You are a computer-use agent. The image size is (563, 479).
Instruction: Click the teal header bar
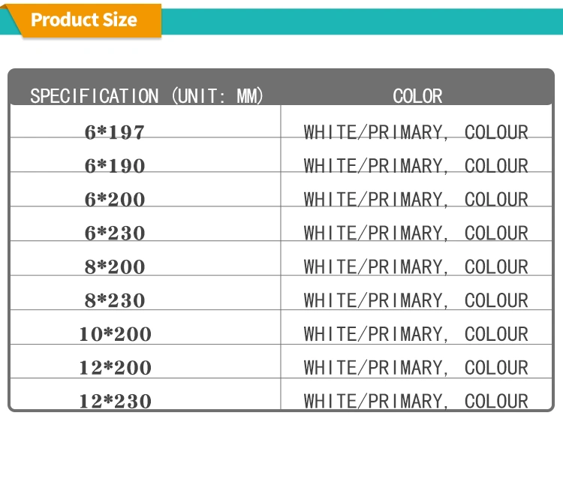pos(360,21)
